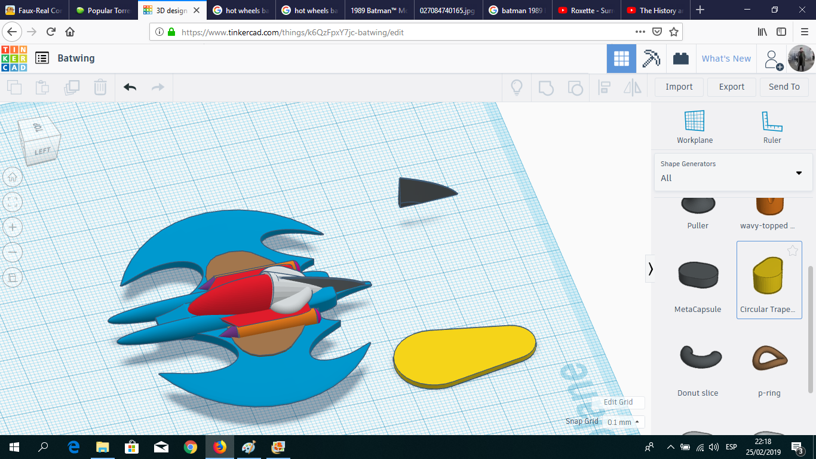Switch to the Popular Torrents browser tab
The width and height of the screenshot is (816, 459).
click(x=103, y=10)
